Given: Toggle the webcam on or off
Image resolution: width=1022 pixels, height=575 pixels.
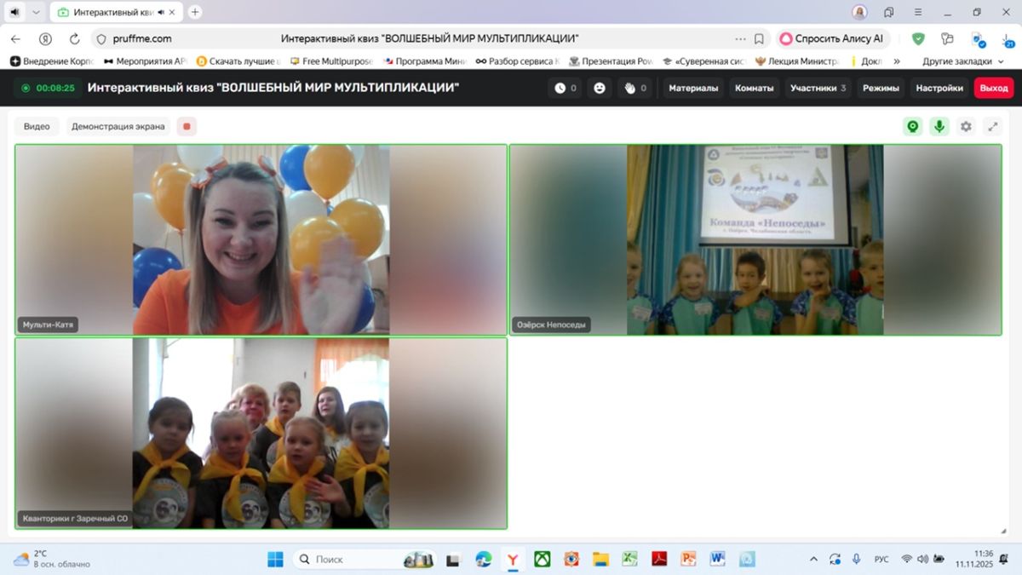Looking at the screenshot, I should coord(912,126).
